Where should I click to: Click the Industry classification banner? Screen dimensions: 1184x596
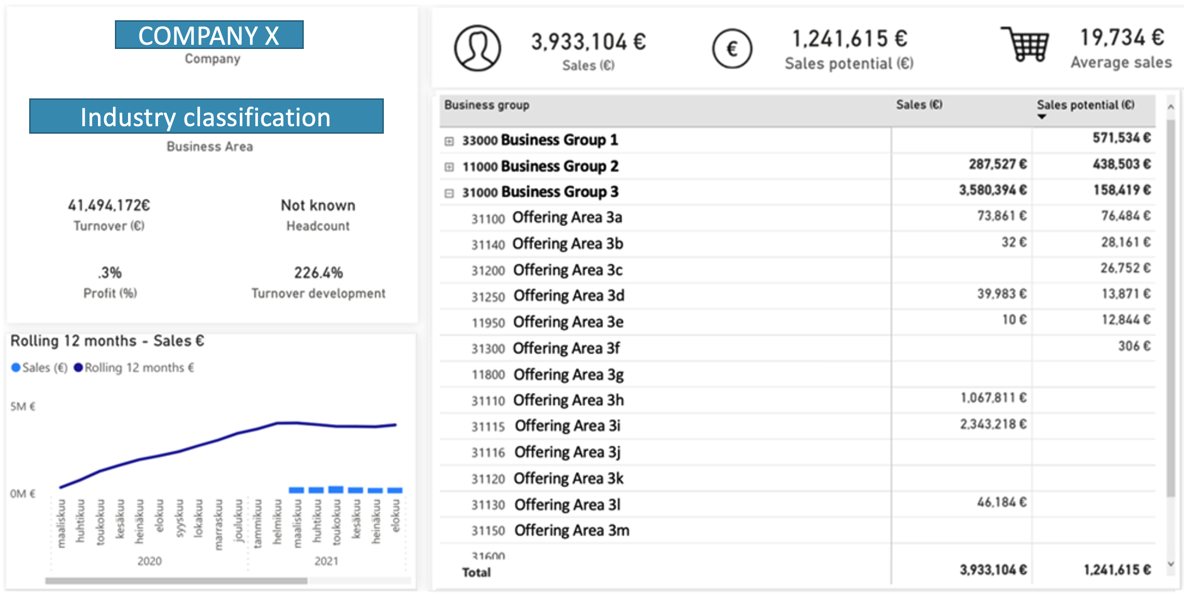tap(206, 116)
